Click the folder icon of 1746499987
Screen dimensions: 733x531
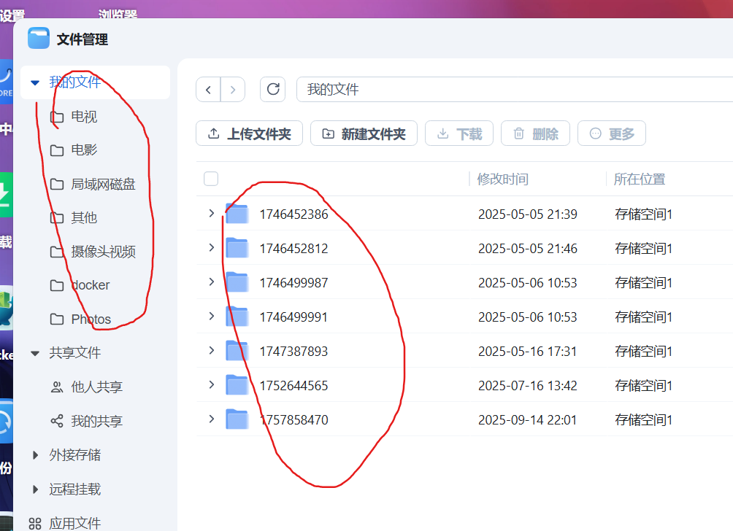(237, 282)
